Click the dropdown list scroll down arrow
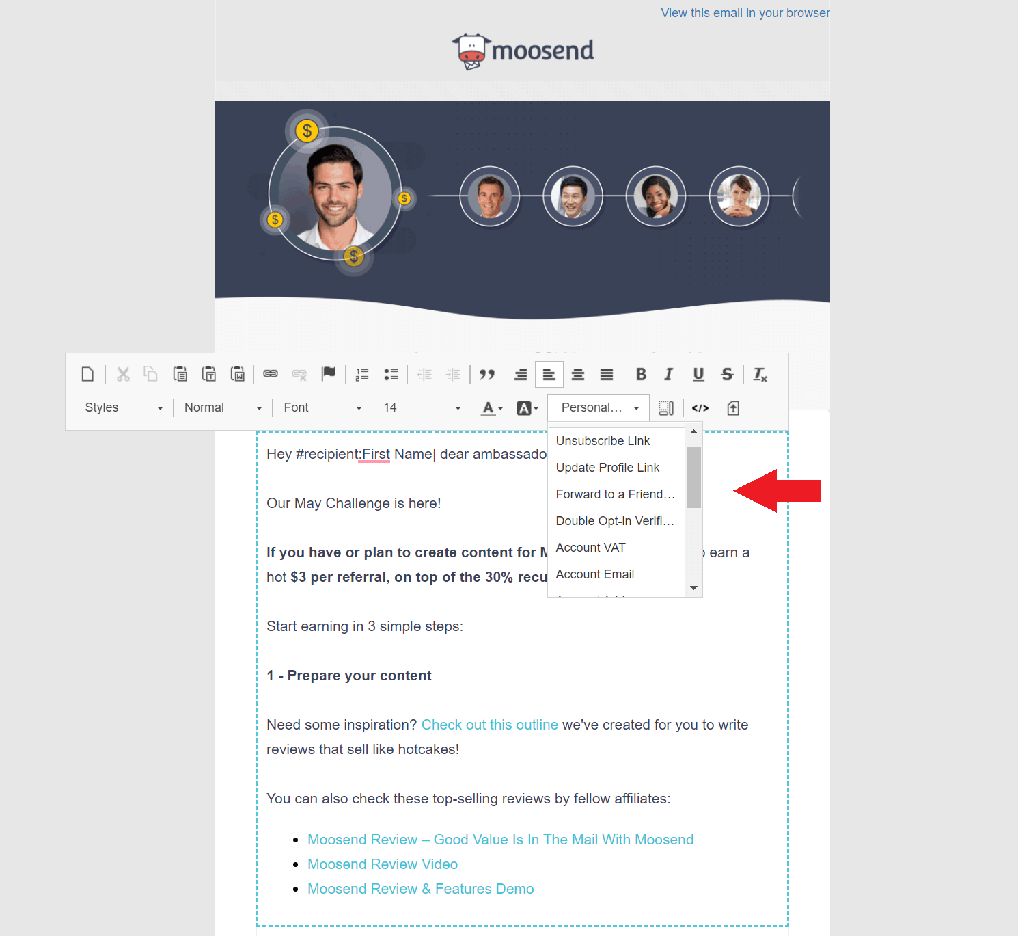This screenshot has height=936, width=1018. [x=693, y=588]
